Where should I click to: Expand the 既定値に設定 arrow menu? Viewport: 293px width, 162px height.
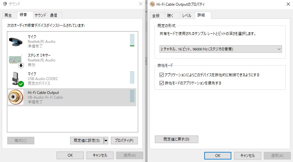coord(106,141)
